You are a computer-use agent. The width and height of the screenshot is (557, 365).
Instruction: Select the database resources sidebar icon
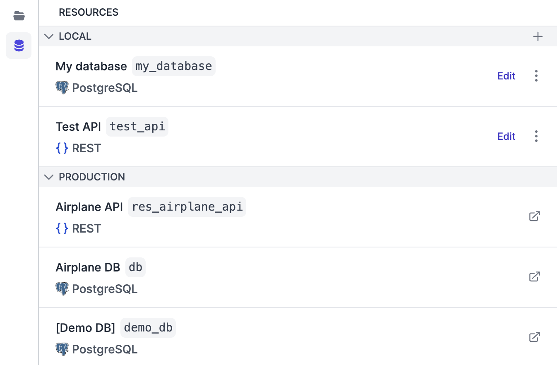click(x=19, y=46)
